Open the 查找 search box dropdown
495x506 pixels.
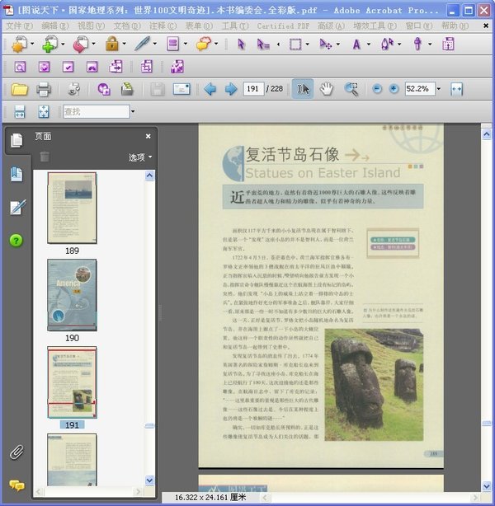pos(131,111)
